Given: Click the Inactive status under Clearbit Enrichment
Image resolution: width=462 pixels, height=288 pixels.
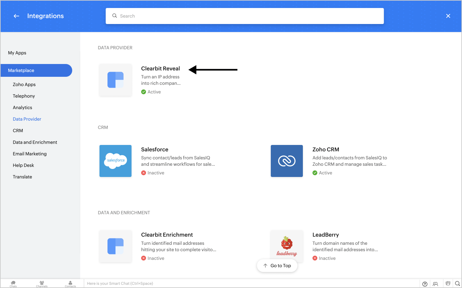Looking at the screenshot, I should [153, 258].
